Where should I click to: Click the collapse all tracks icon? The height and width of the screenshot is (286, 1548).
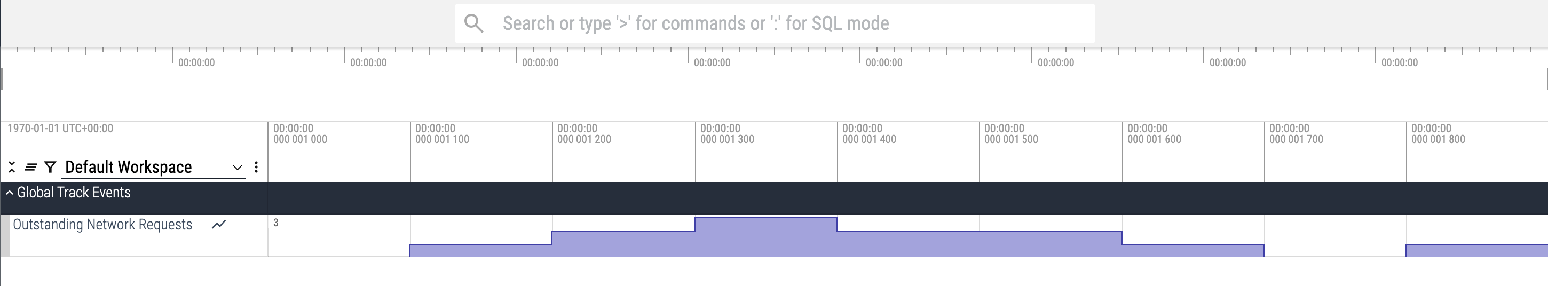point(11,167)
